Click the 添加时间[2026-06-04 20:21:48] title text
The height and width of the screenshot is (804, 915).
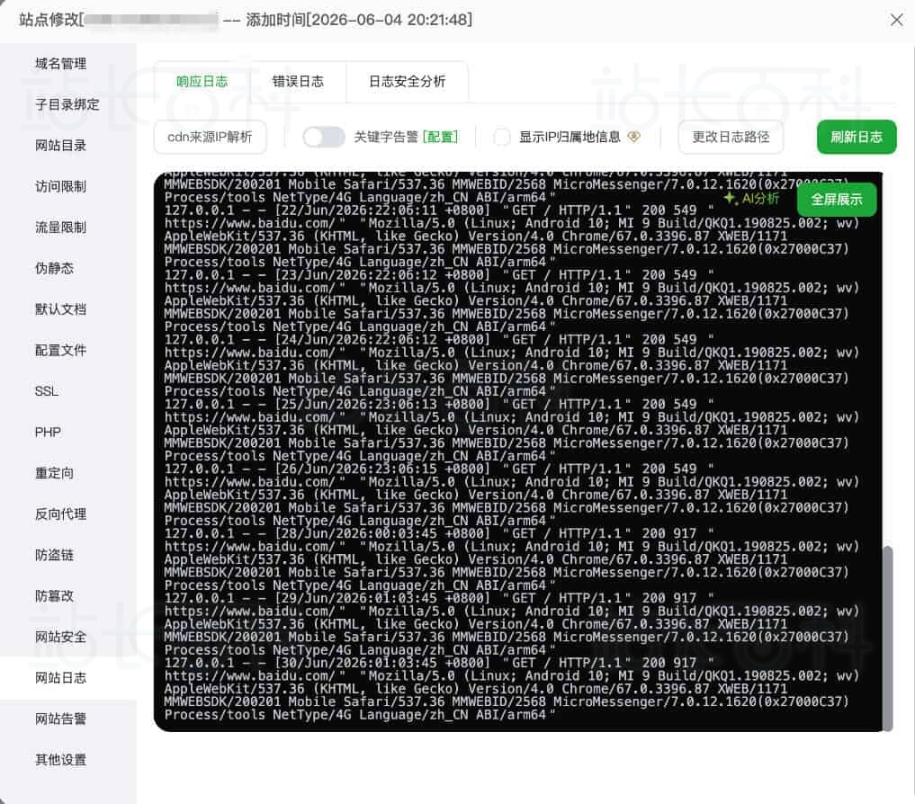(359, 20)
